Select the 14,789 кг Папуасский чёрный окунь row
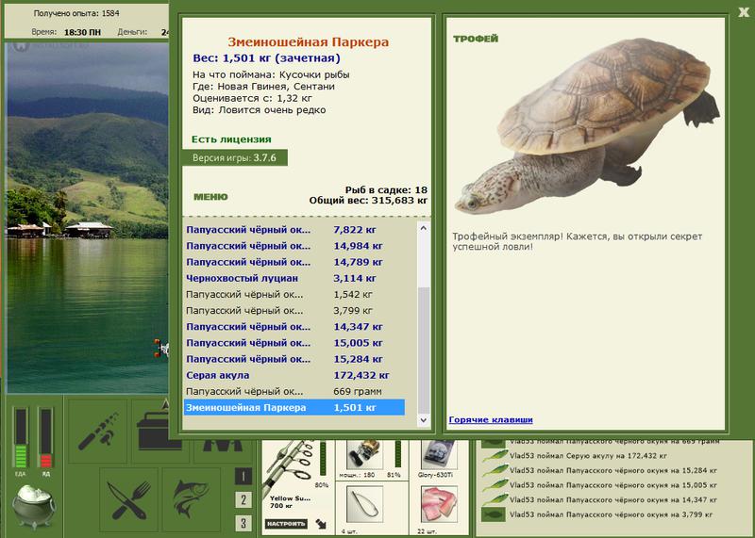 pyautogui.click(x=294, y=262)
